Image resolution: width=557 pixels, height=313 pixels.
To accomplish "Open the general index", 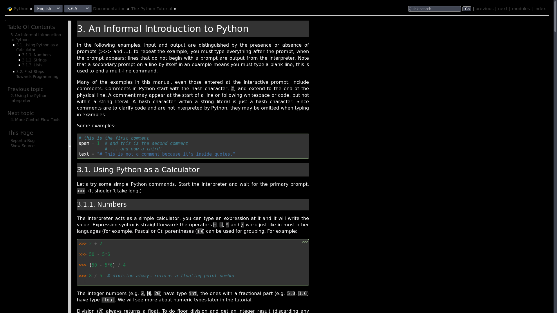I will tap(540, 9).
